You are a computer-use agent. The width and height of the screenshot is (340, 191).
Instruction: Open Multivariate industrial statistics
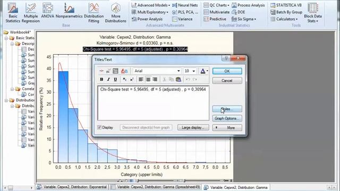pos(216,12)
